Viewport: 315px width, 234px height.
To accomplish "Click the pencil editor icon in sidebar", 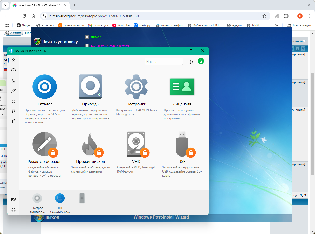I will coord(13,91).
